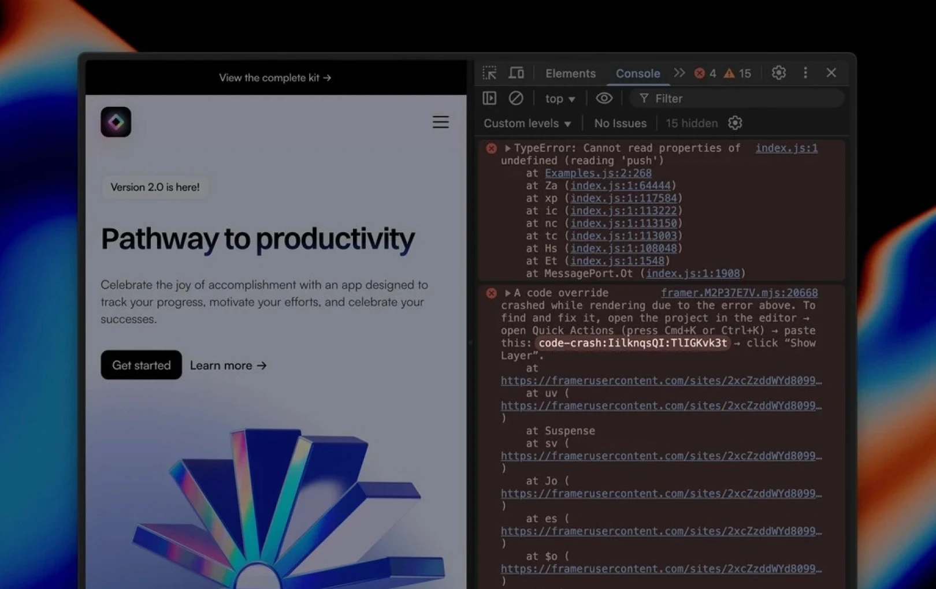Focus the console Filter field

coord(737,99)
